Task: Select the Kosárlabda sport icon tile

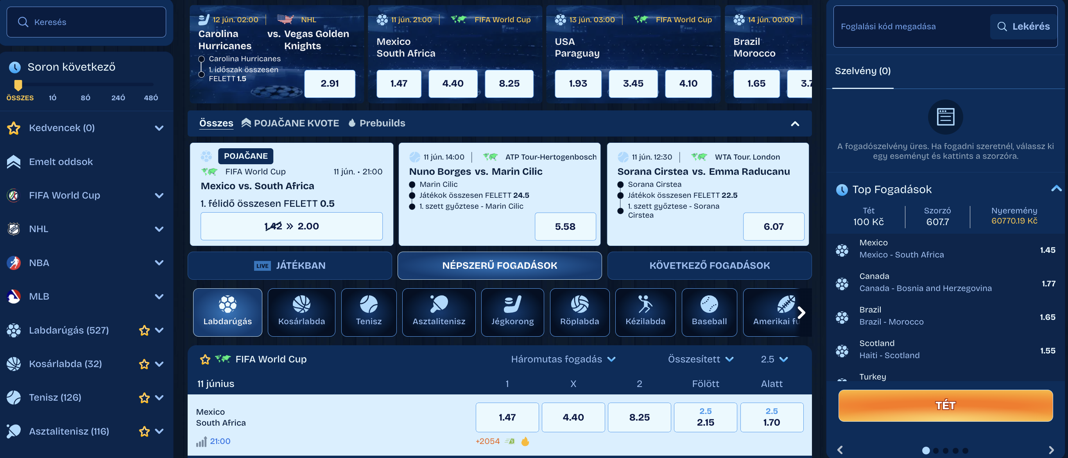Action: point(301,312)
